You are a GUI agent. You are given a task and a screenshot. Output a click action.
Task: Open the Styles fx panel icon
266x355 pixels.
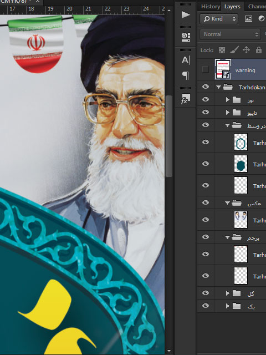(186, 99)
